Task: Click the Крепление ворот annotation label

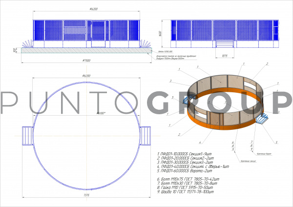Action: [x=264, y=154]
